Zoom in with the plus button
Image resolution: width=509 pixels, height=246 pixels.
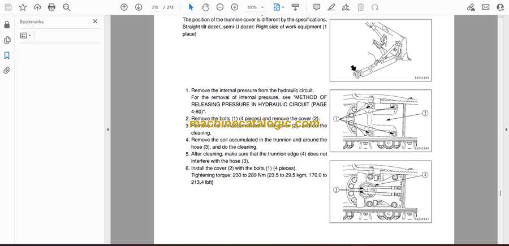(x=234, y=7)
